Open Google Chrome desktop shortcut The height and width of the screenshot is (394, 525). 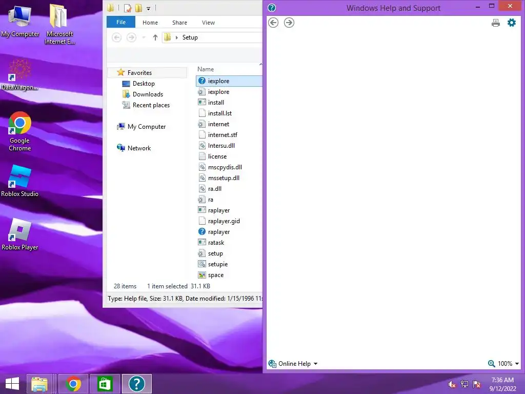pyautogui.click(x=19, y=131)
